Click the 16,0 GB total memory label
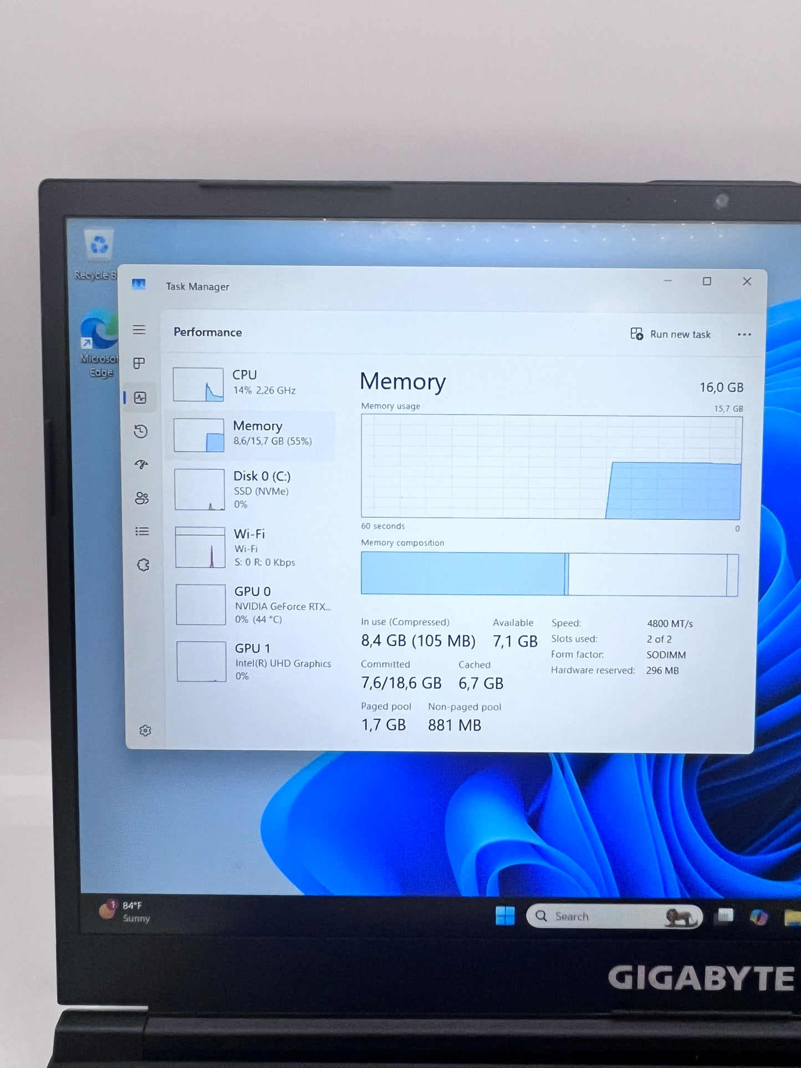 click(x=721, y=387)
